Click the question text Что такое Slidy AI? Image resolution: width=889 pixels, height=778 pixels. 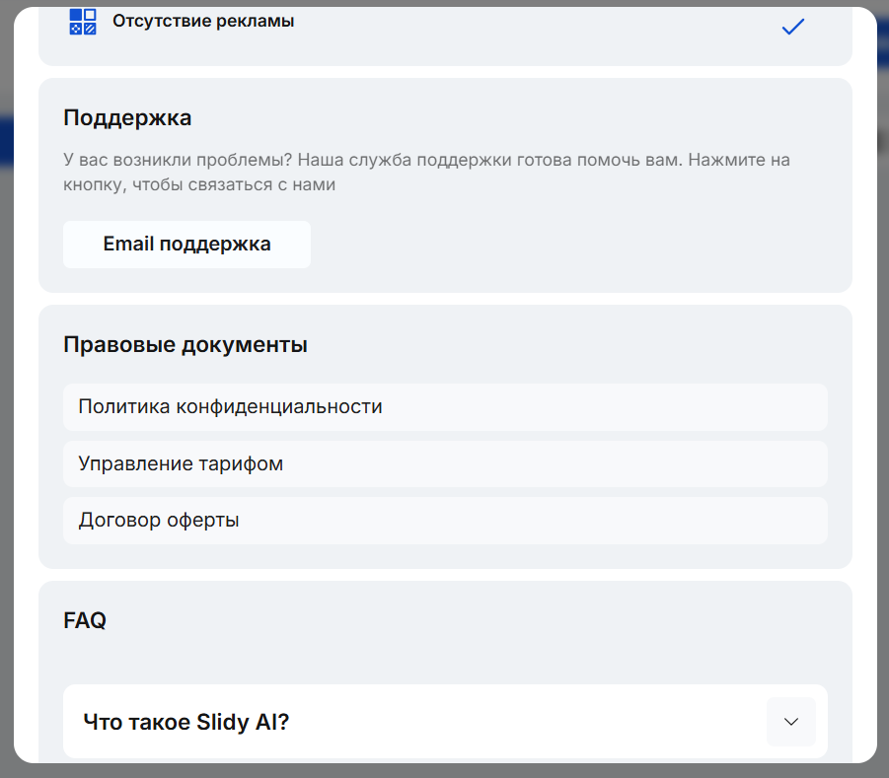pos(186,722)
